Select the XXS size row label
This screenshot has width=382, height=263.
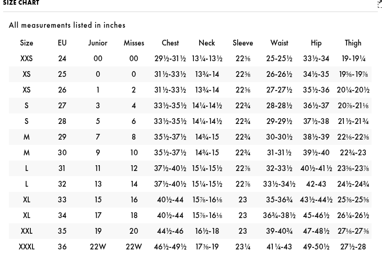pos(27,59)
